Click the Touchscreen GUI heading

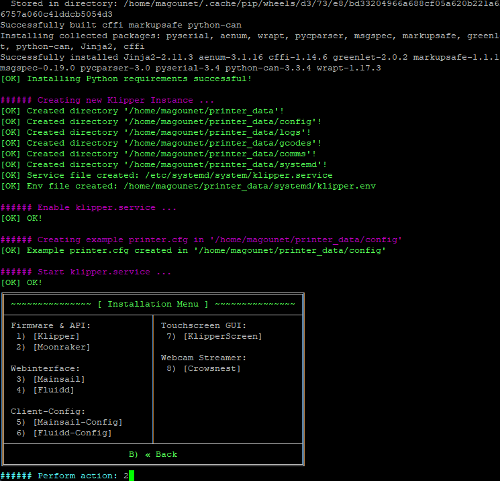coord(203,325)
